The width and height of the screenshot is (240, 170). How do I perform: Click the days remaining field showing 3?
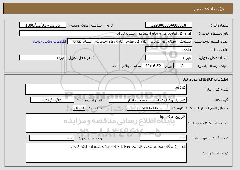[183, 66]
